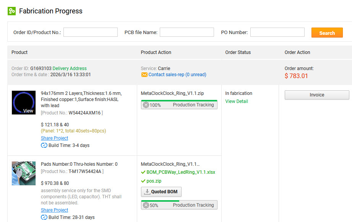This screenshot has height=222, width=352.
Task: Click green checkmark beside pos.zip
Action: pos(143,181)
